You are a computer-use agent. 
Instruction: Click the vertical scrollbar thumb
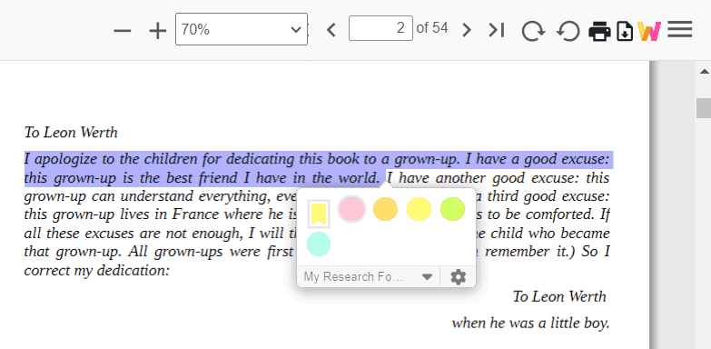(704, 108)
